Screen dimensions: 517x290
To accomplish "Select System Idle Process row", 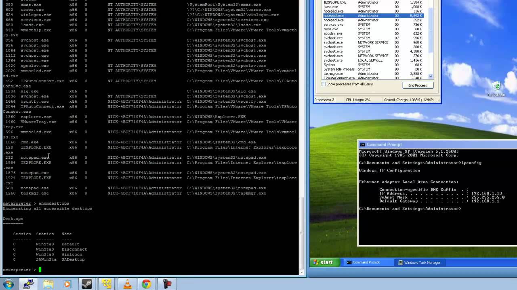I will pos(373,69).
